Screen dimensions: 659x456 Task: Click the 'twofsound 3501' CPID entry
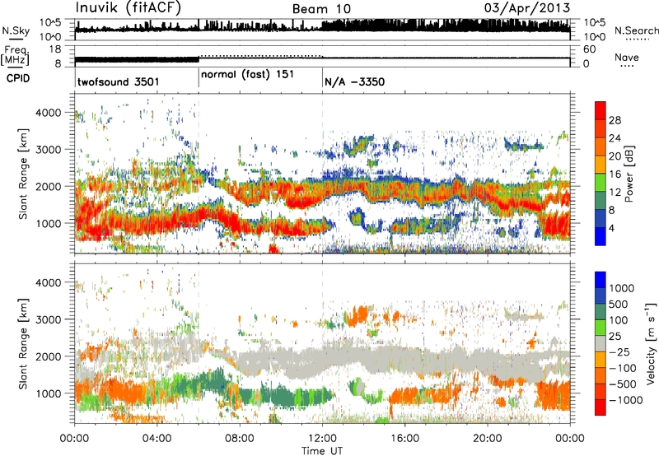tap(119, 81)
